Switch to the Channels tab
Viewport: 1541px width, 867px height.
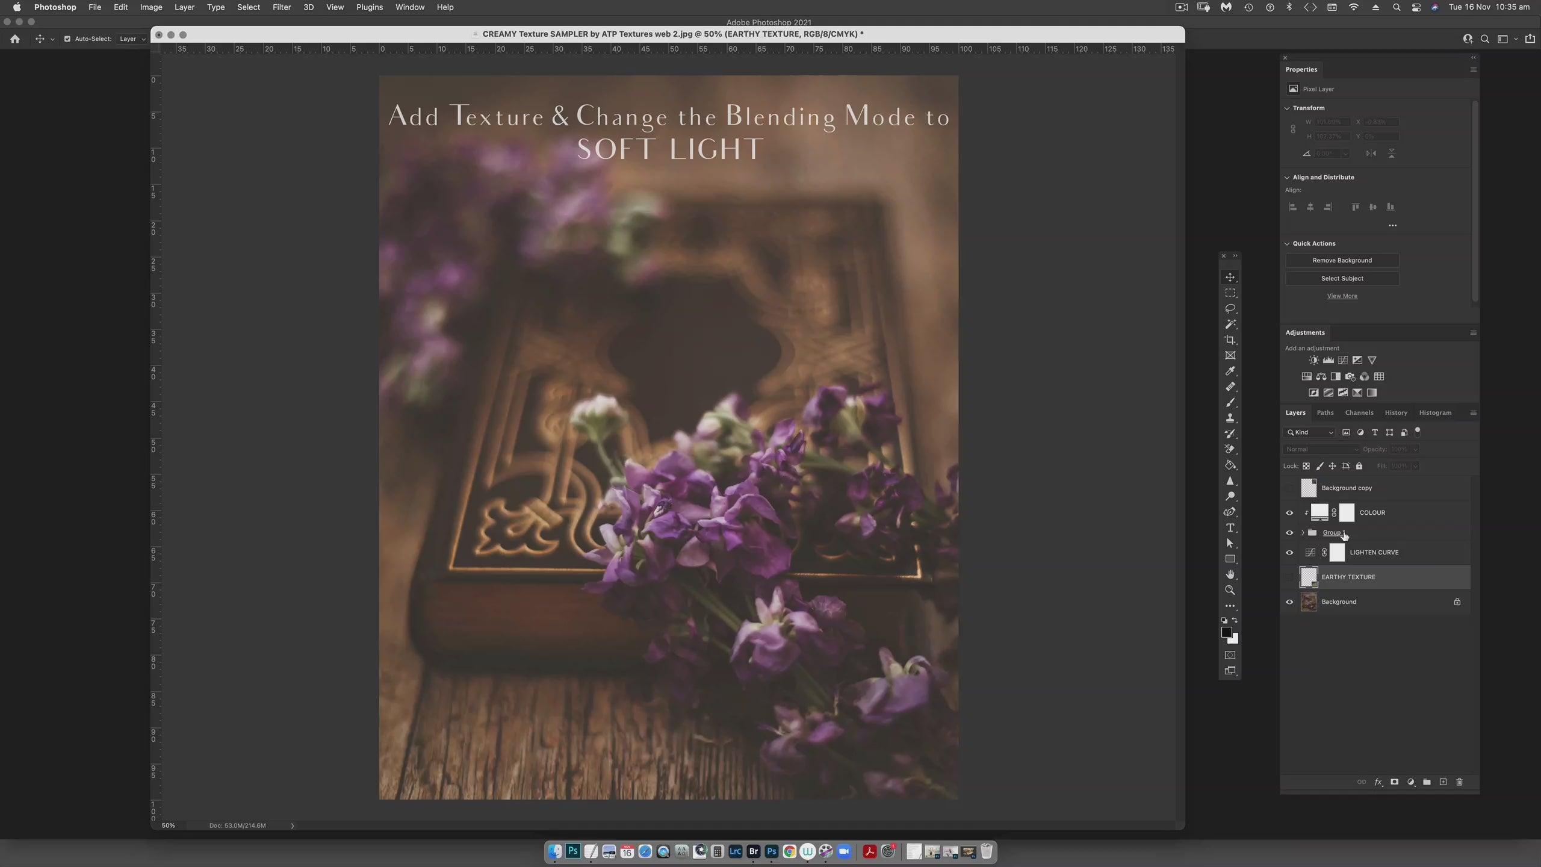point(1359,412)
